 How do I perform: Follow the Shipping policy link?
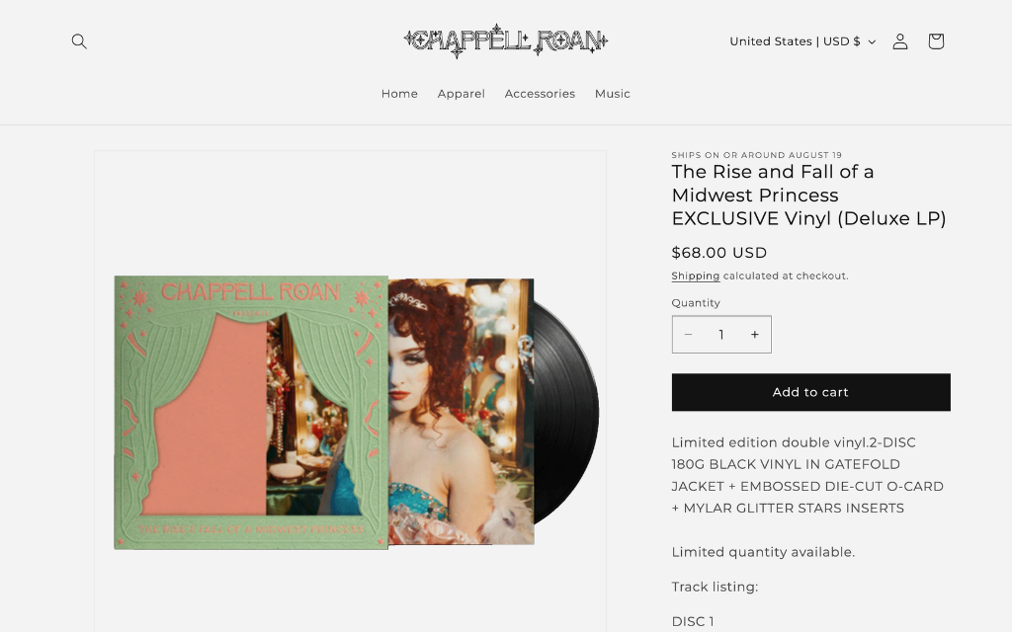[695, 276]
